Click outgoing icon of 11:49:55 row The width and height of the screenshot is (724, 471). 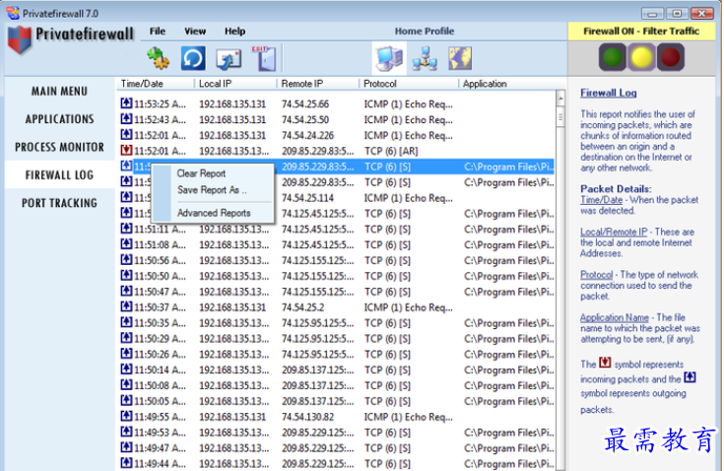126,416
